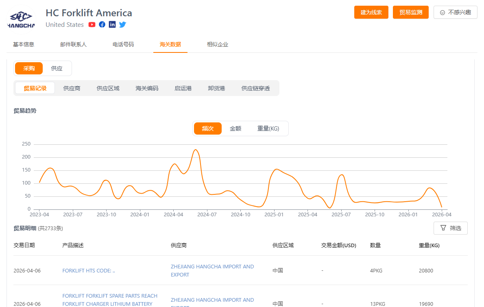The width and height of the screenshot is (484, 307).
Task: Click the 贸易监测 button
Action: 410,12
